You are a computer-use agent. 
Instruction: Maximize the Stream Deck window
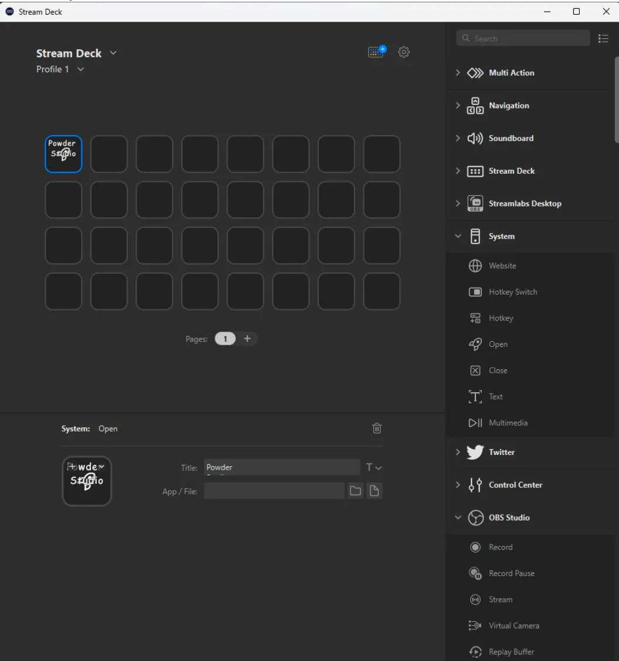coord(576,12)
